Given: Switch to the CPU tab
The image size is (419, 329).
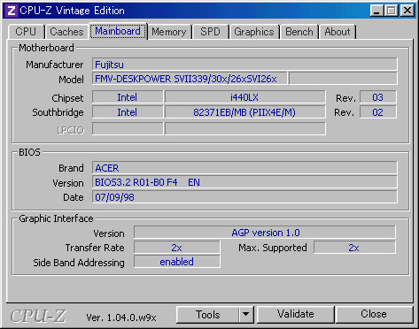Looking at the screenshot, I should click(26, 32).
